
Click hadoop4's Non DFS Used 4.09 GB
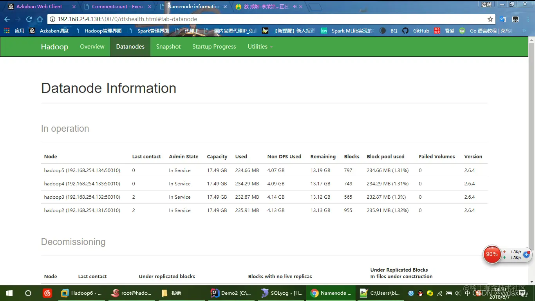pyautogui.click(x=276, y=184)
